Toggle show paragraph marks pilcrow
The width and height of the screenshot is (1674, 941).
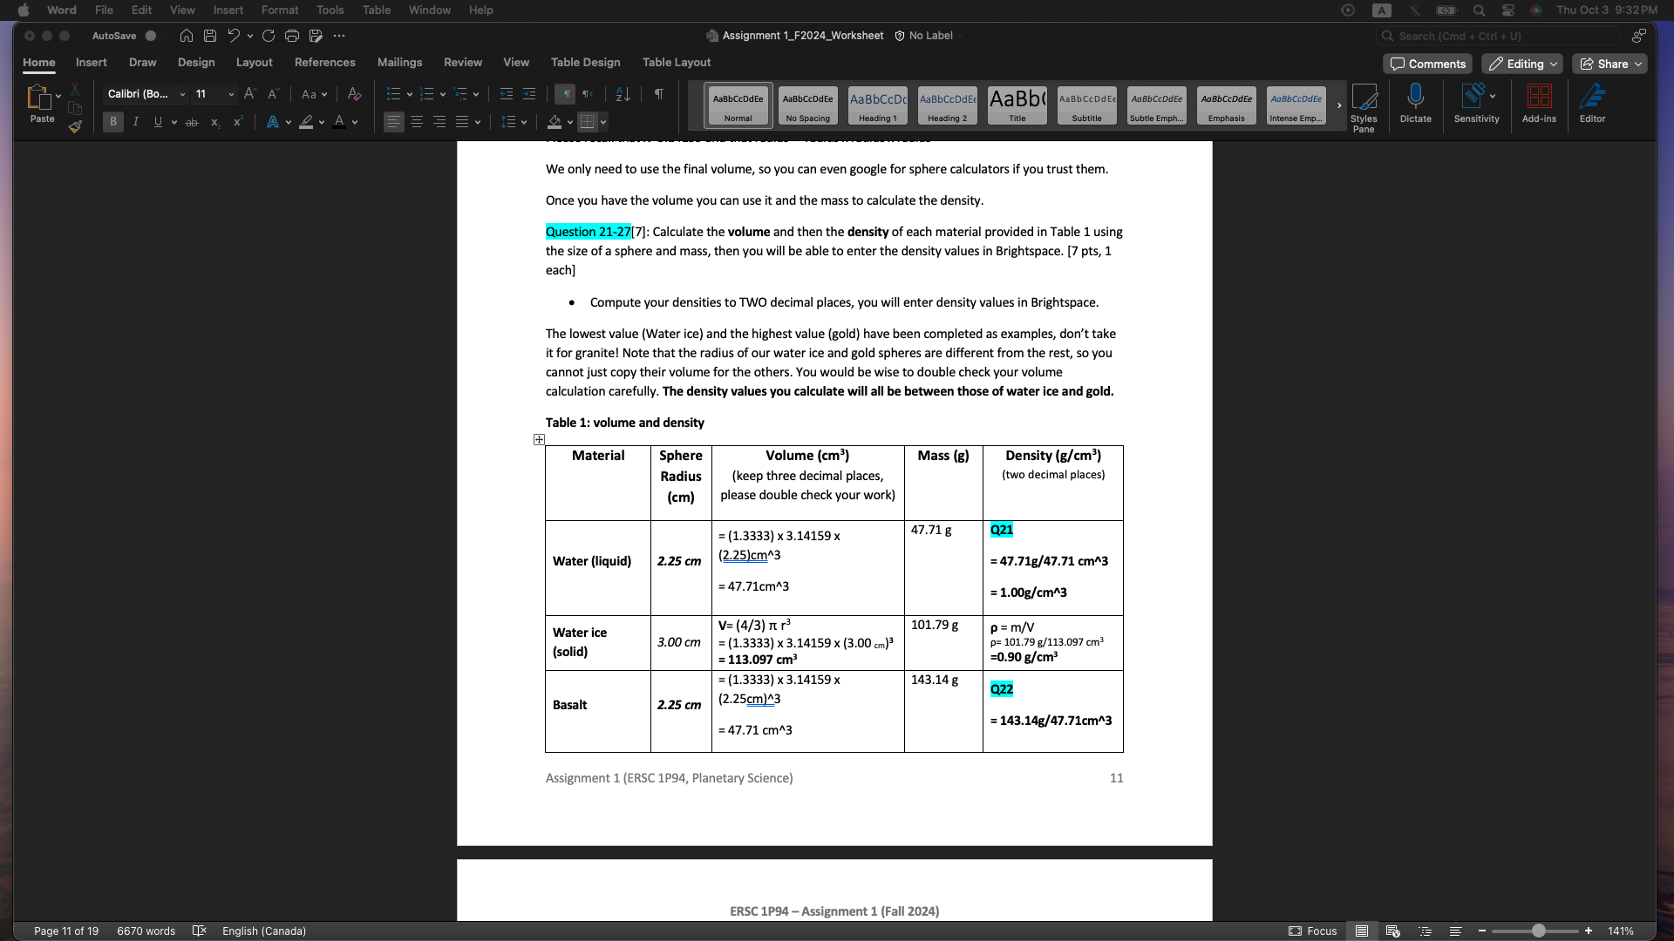[658, 94]
